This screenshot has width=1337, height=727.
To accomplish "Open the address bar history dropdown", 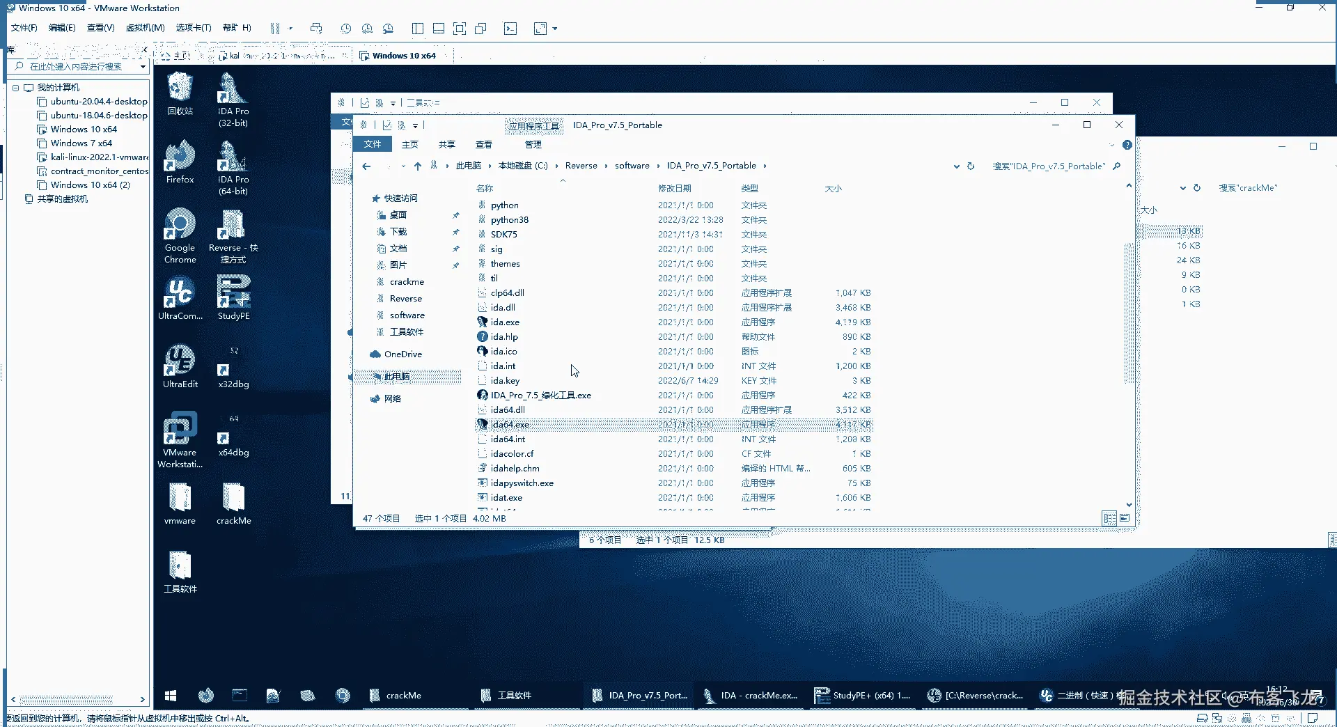I will pyautogui.click(x=956, y=166).
